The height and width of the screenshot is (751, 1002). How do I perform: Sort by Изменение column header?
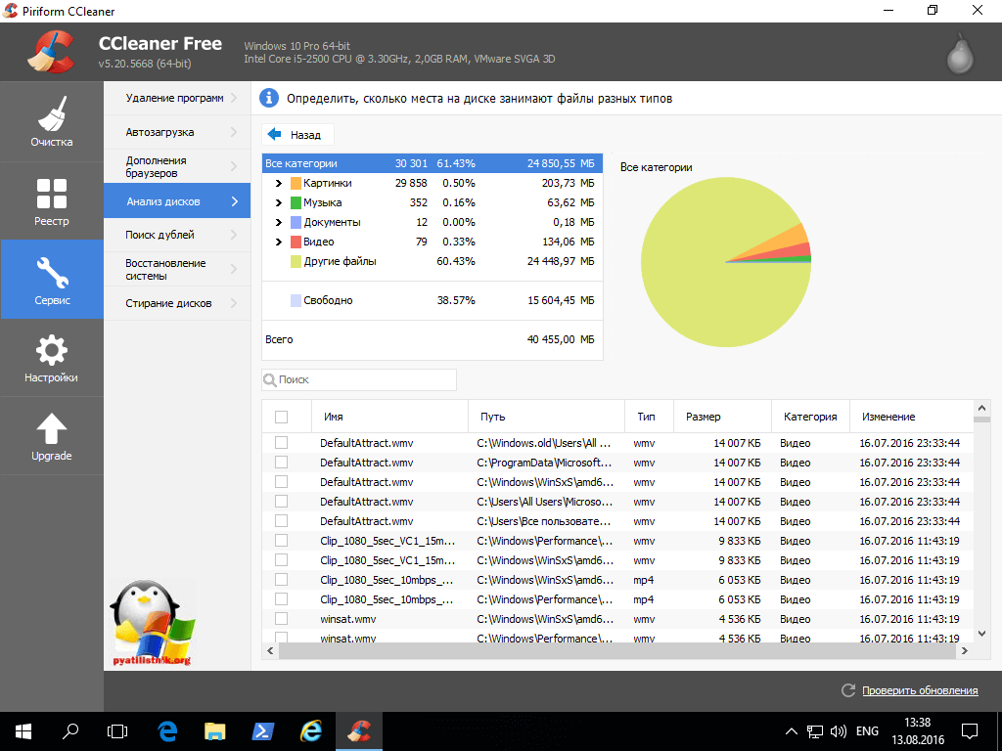(911, 417)
